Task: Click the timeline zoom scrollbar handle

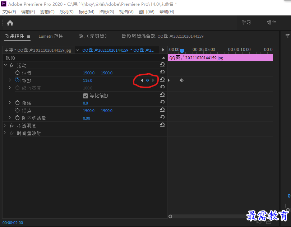Action: click(x=170, y=217)
